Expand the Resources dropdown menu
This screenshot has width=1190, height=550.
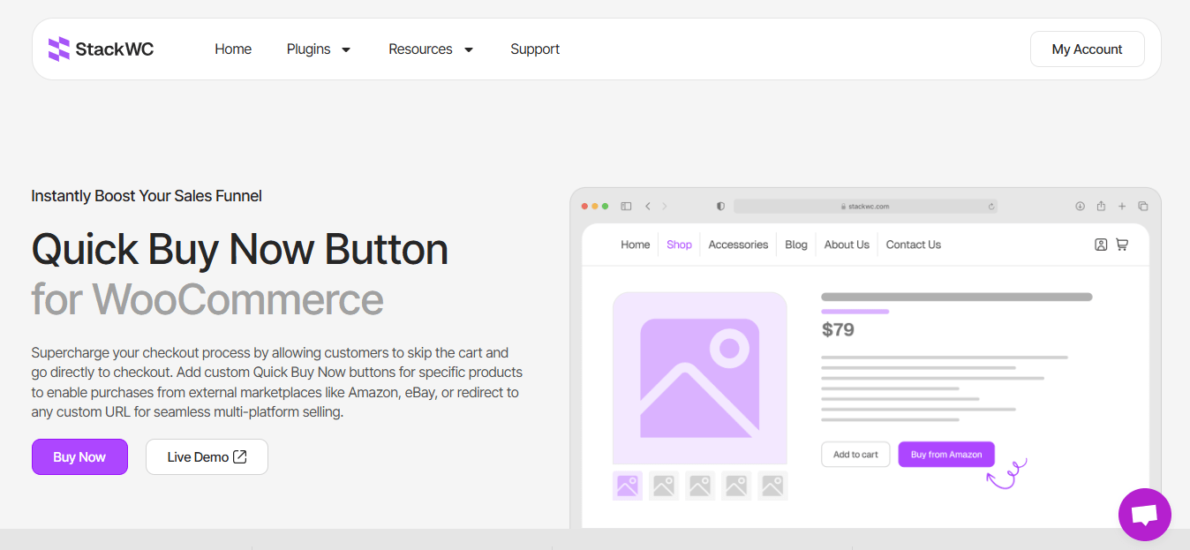tap(431, 49)
